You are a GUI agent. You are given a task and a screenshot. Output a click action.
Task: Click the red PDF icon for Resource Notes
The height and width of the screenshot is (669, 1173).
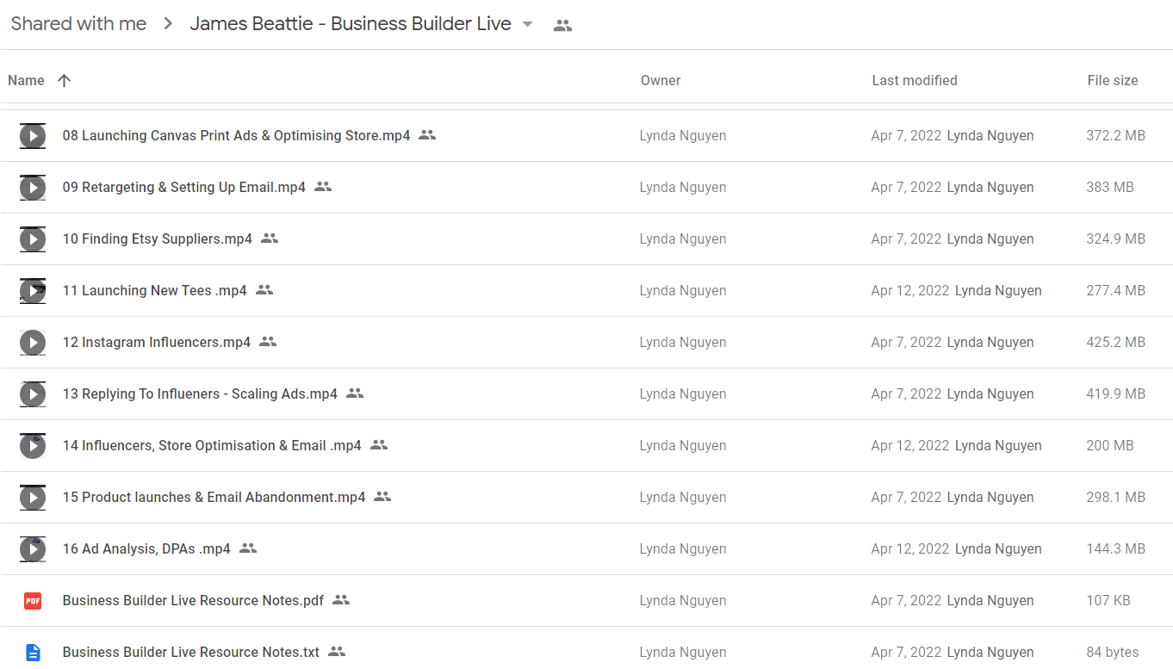[33, 600]
